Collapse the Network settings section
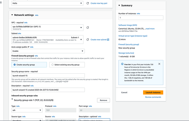The image size is (189, 121). [12, 15]
